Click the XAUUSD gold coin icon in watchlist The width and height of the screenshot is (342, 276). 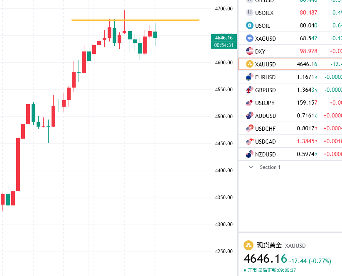(x=249, y=64)
